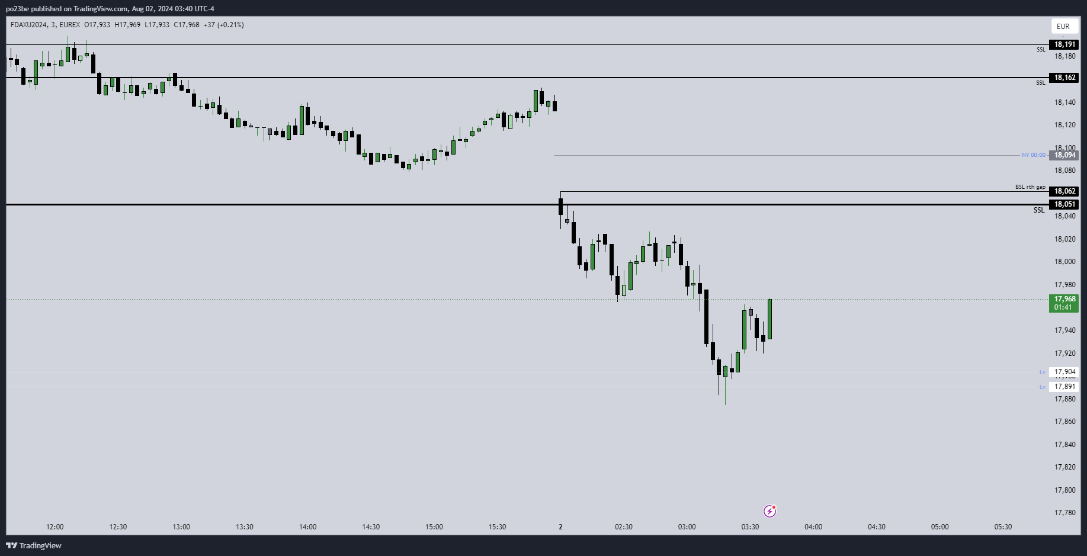1087x556 pixels.
Task: Click the 17,891 Lv price label
Action: click(x=1064, y=387)
